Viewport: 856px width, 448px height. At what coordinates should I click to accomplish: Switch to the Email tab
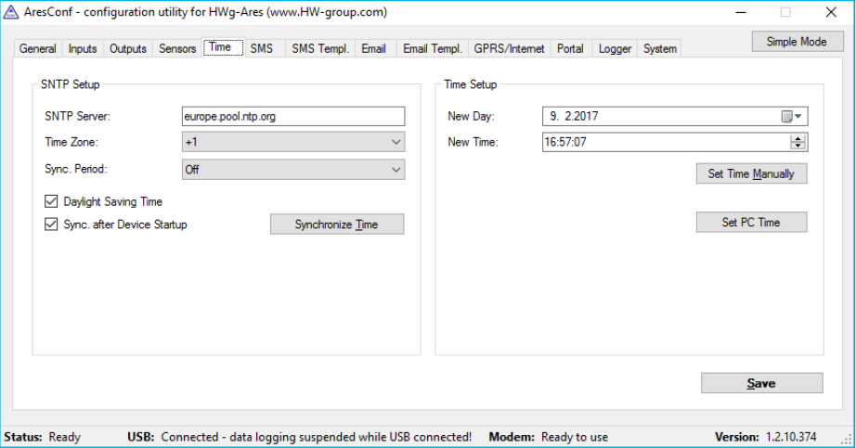[x=374, y=49]
